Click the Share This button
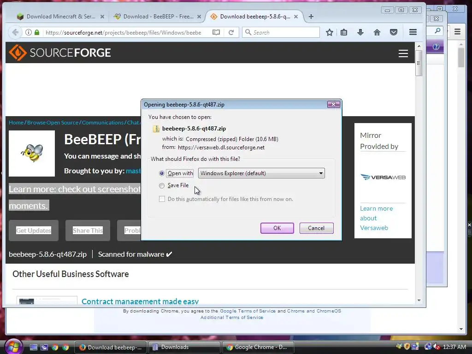 (x=88, y=230)
